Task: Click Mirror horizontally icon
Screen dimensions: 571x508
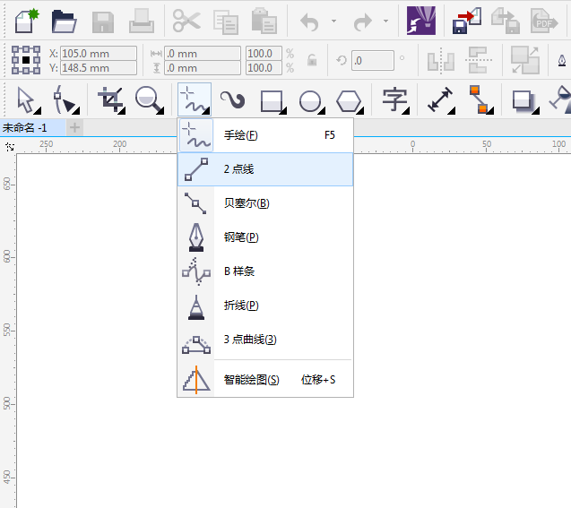Action: [x=441, y=60]
